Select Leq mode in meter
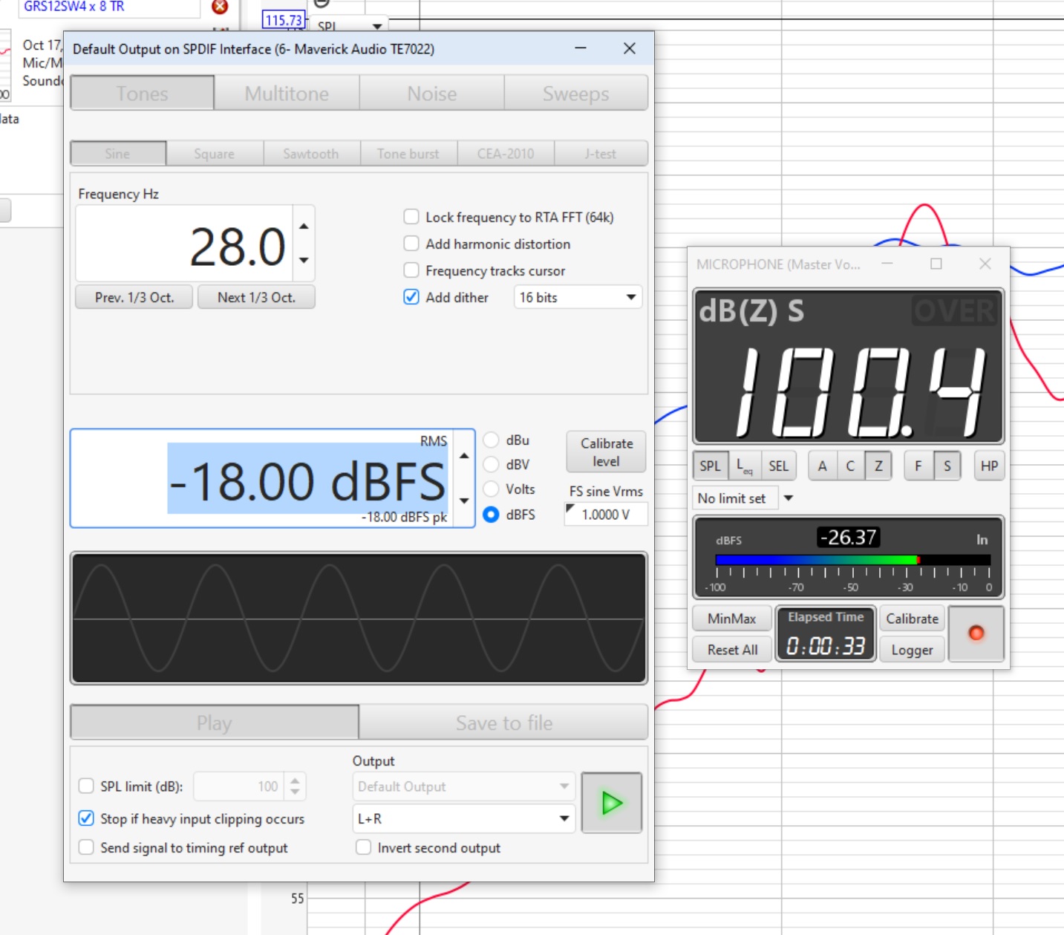Screen dimensions: 1064x935 [744, 466]
